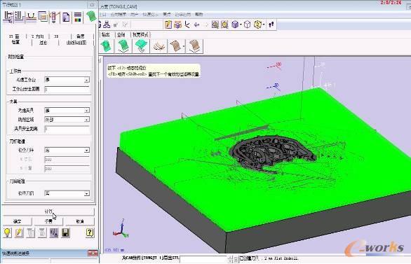Click the first green surface toolpath icon

coord(107,46)
